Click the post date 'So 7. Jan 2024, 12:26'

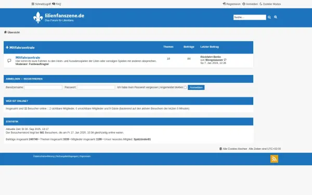click(x=213, y=63)
